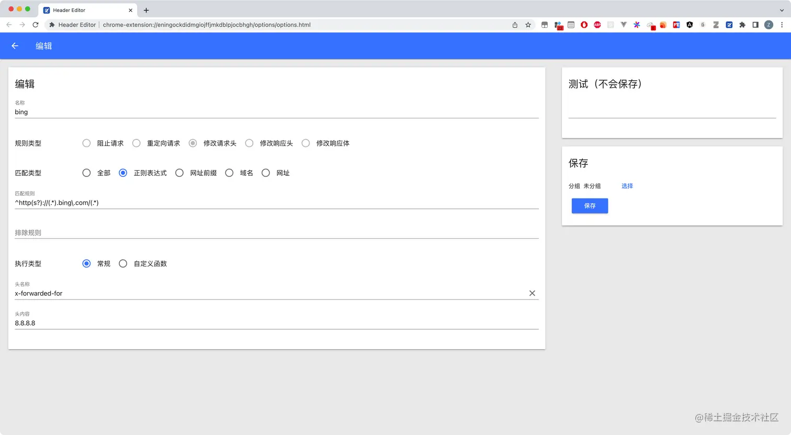Open the Adblock Plus ABP extension
The width and height of the screenshot is (791, 435).
point(597,25)
